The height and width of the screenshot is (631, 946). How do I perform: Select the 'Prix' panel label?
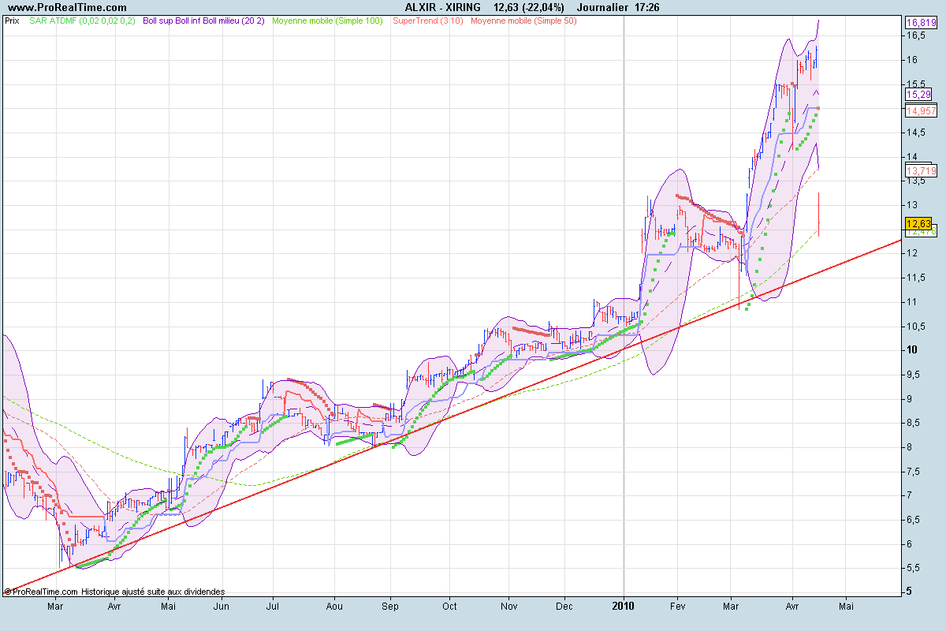pyautogui.click(x=12, y=21)
